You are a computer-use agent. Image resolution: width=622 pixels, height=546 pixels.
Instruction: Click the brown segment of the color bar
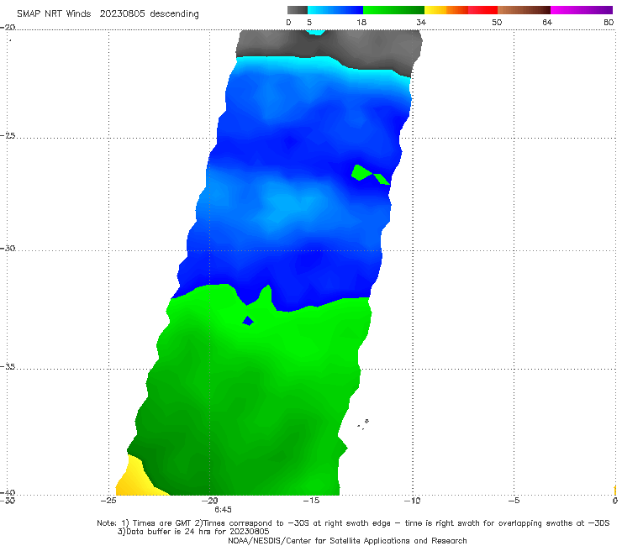[x=524, y=10]
